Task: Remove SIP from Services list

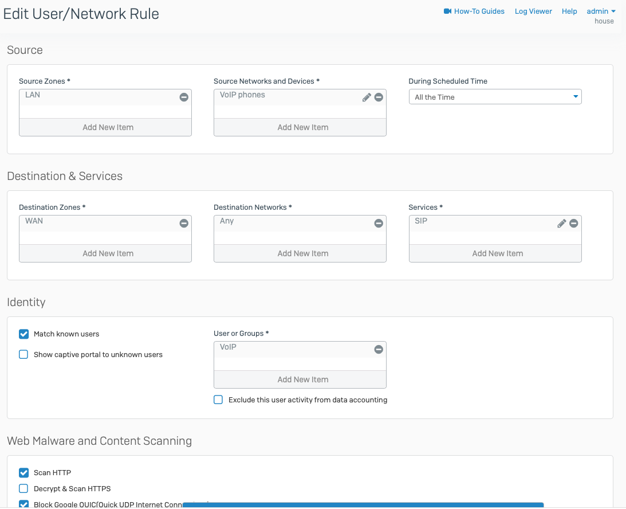Action: point(573,224)
